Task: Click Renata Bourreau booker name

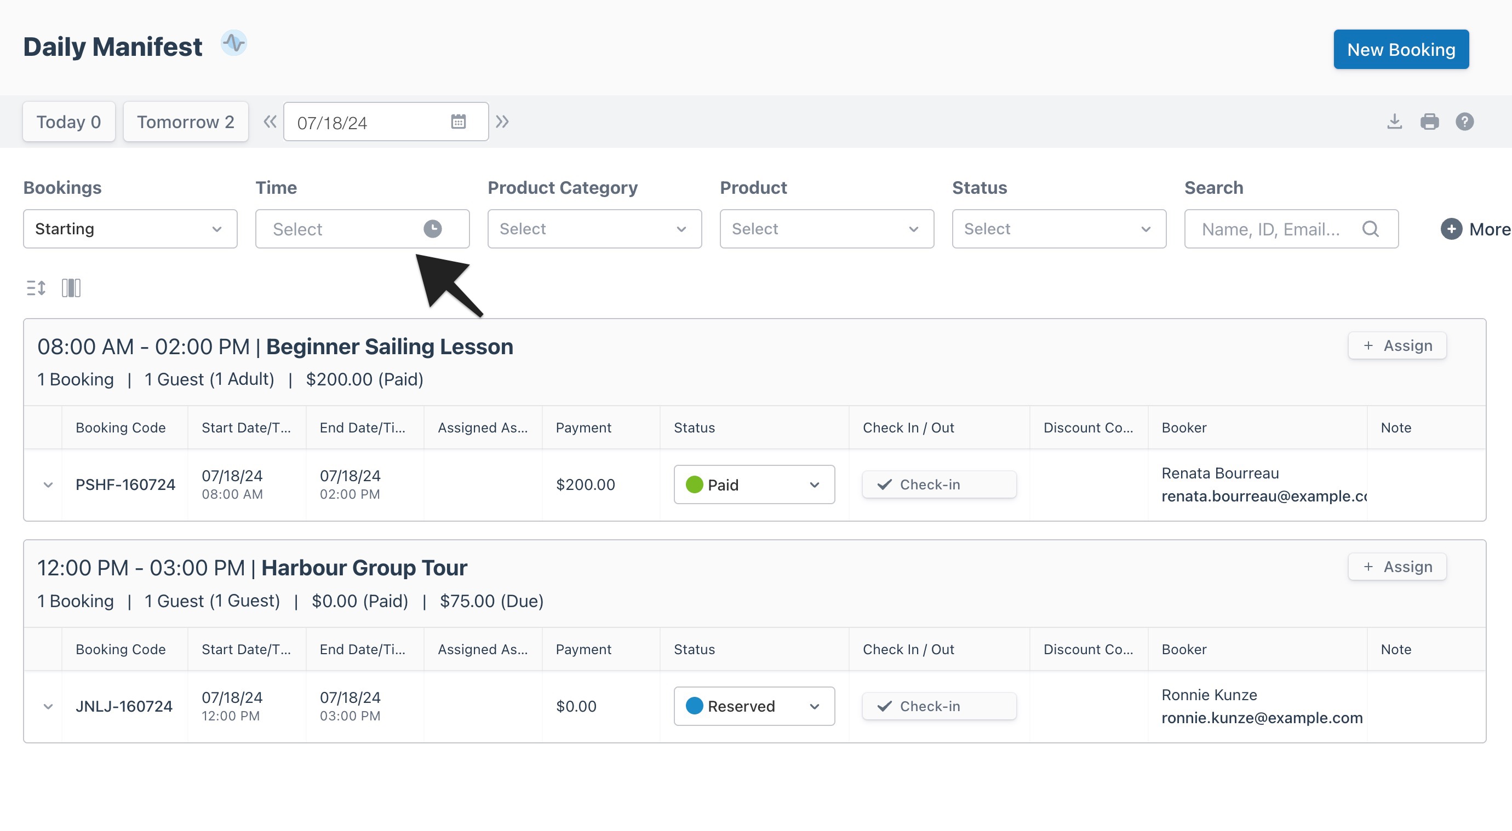Action: 1219,474
